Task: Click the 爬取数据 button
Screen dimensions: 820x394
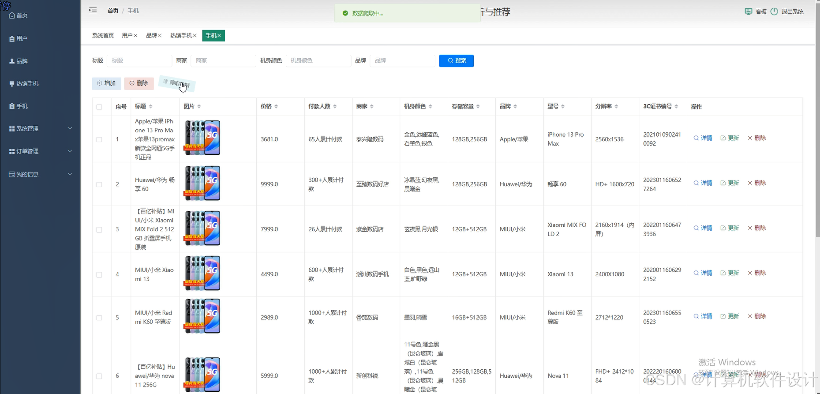Action: tap(176, 83)
